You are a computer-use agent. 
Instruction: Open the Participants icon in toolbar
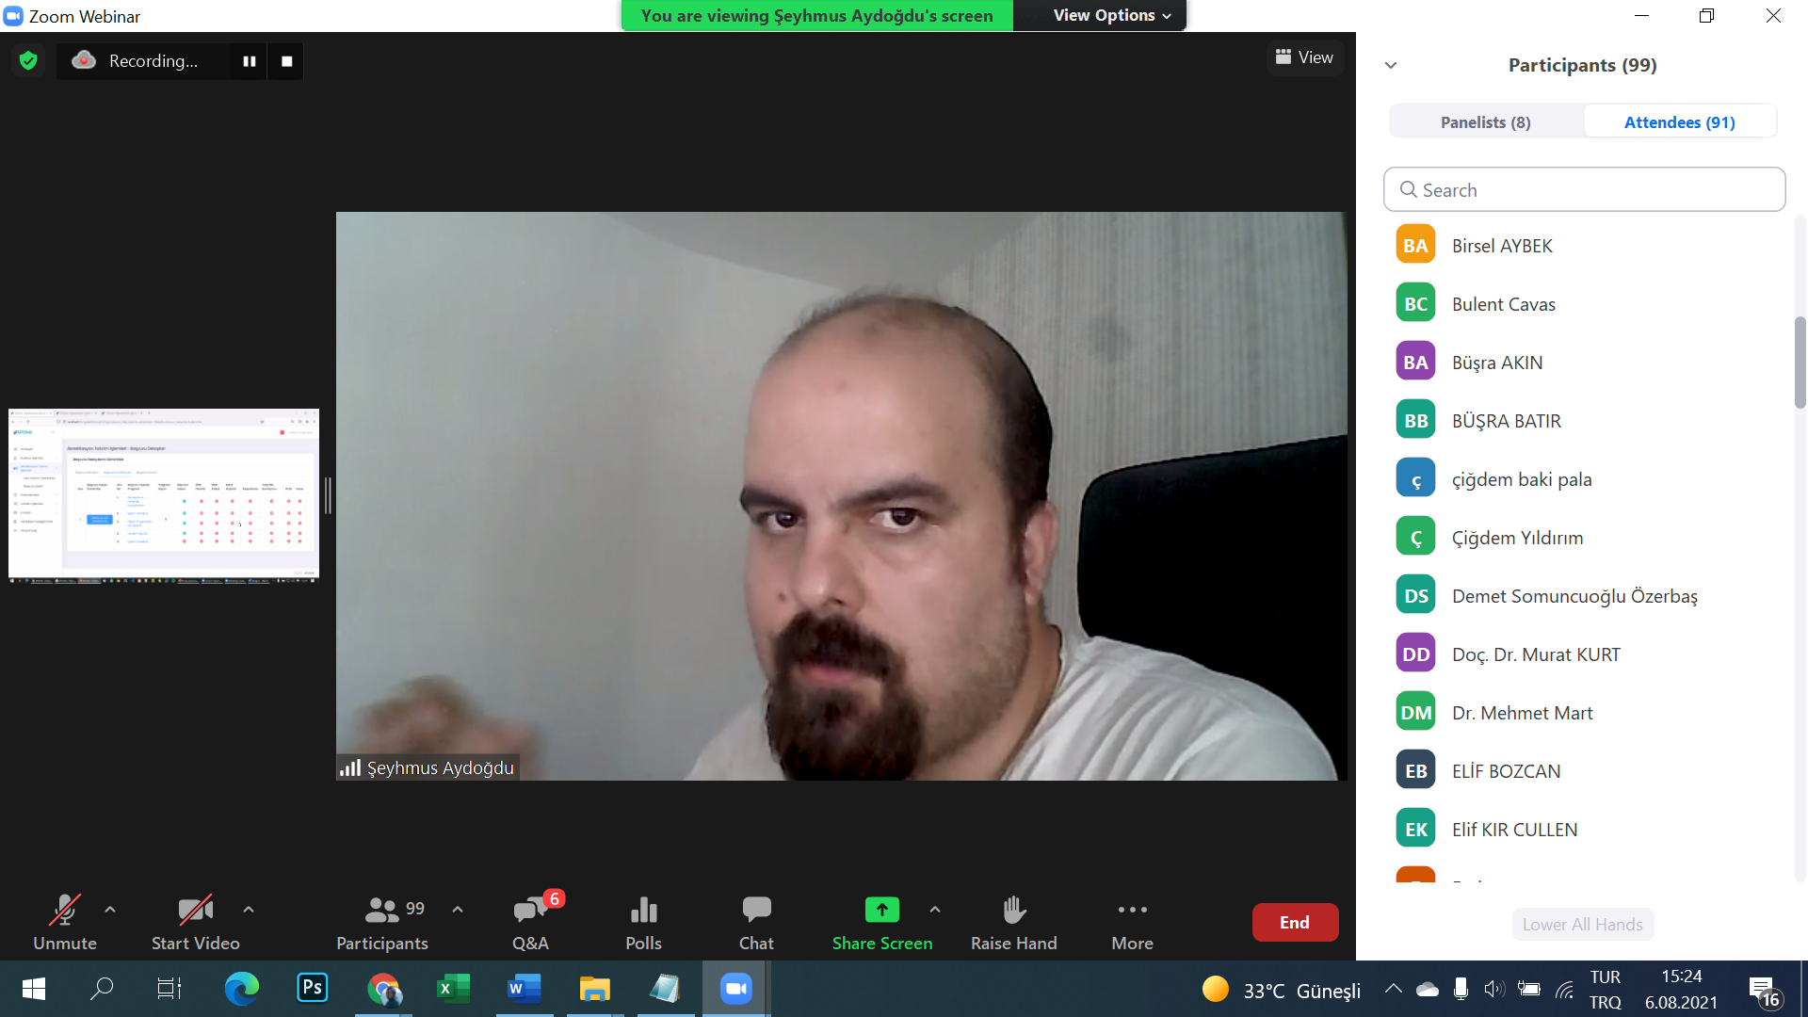[x=382, y=911]
